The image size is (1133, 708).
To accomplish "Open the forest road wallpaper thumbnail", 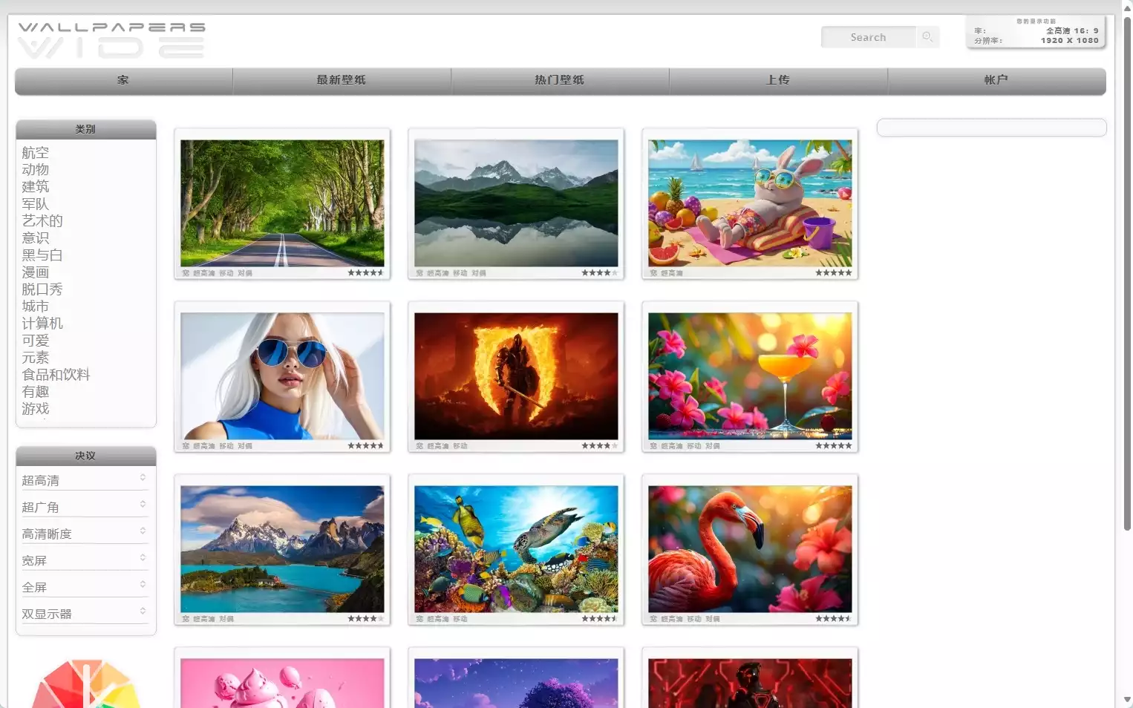I will point(282,203).
